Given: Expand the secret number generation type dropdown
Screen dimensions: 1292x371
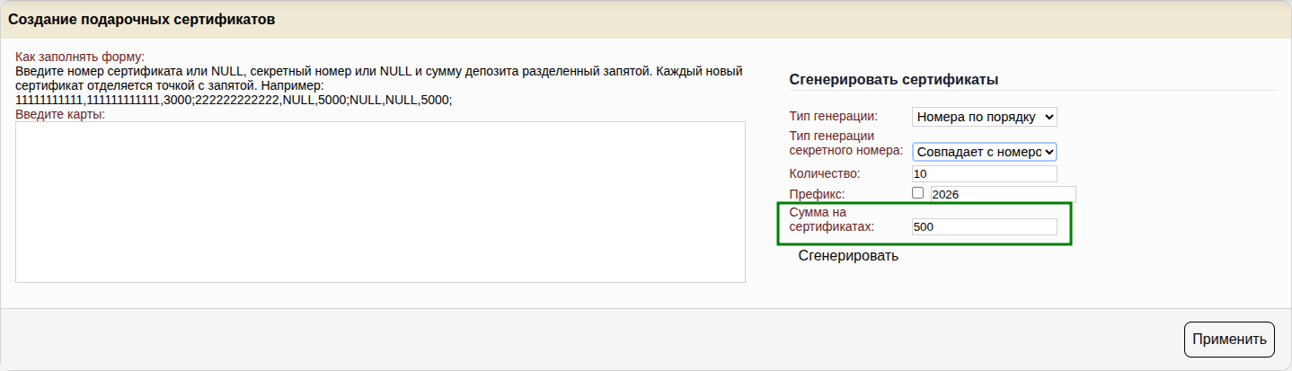Looking at the screenshot, I should 984,152.
